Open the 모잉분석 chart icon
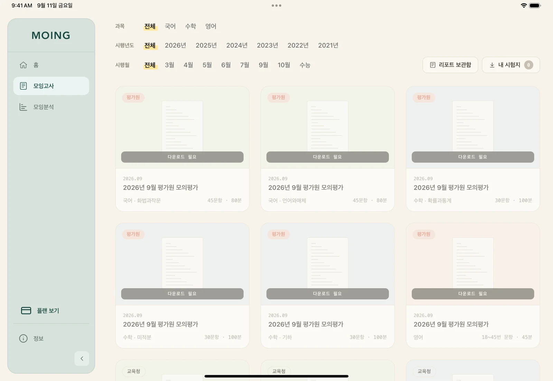Screen dimensions: 553x381 click(x=23, y=107)
